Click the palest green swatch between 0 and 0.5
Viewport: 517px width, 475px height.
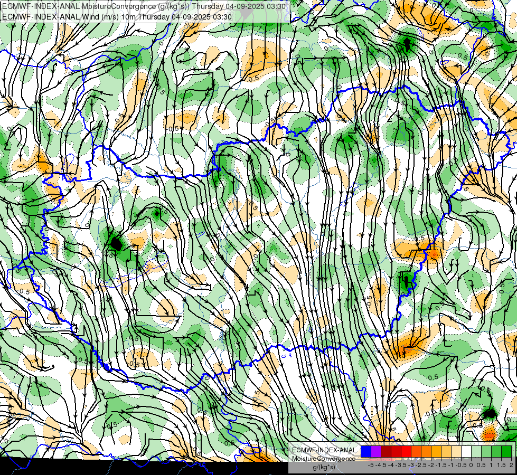tap(476, 451)
